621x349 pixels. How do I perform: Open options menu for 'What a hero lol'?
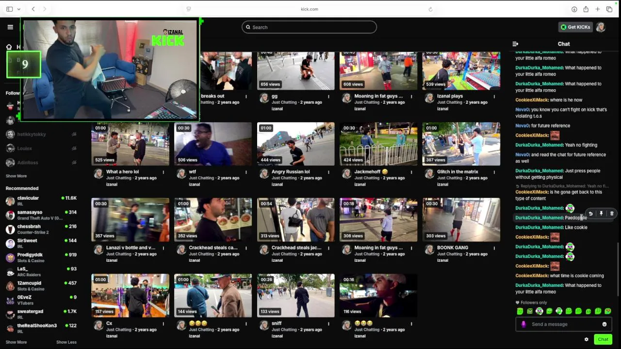coord(163,172)
